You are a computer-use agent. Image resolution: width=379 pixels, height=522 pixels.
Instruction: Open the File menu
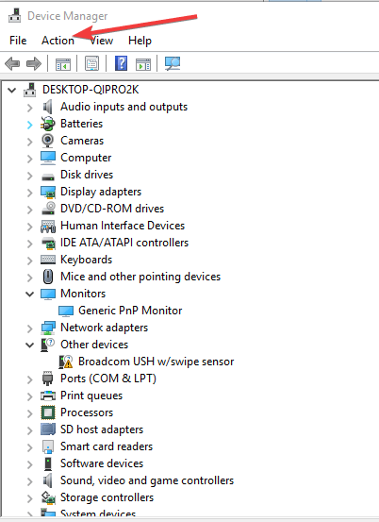(18, 41)
